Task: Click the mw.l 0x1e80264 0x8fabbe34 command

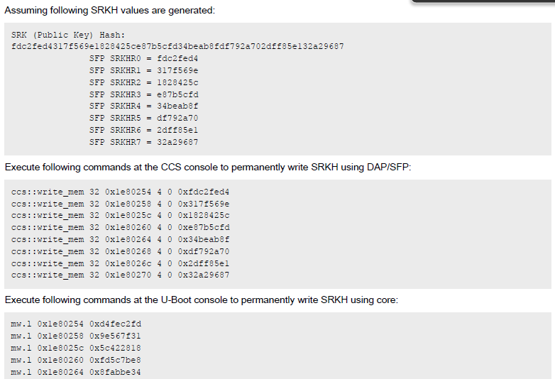Action: [76, 372]
